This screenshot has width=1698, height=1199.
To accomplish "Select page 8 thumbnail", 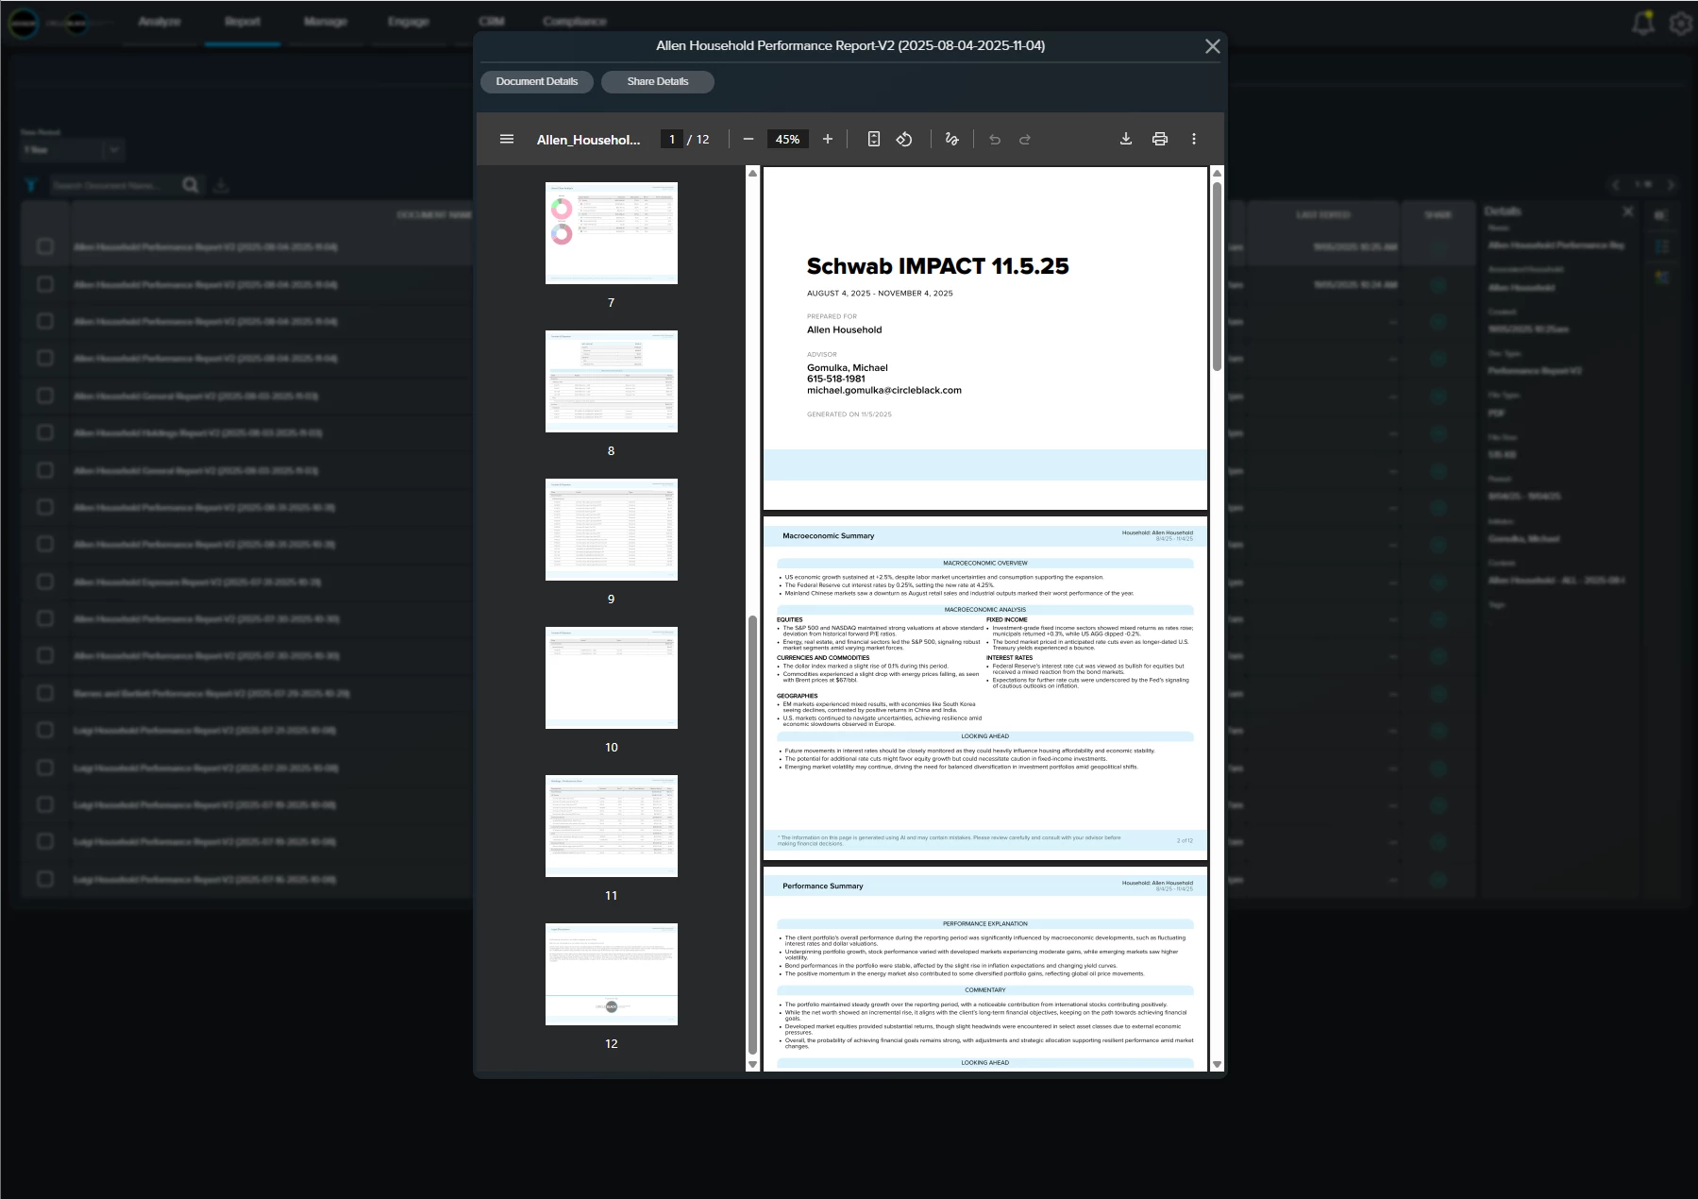I will (612, 381).
